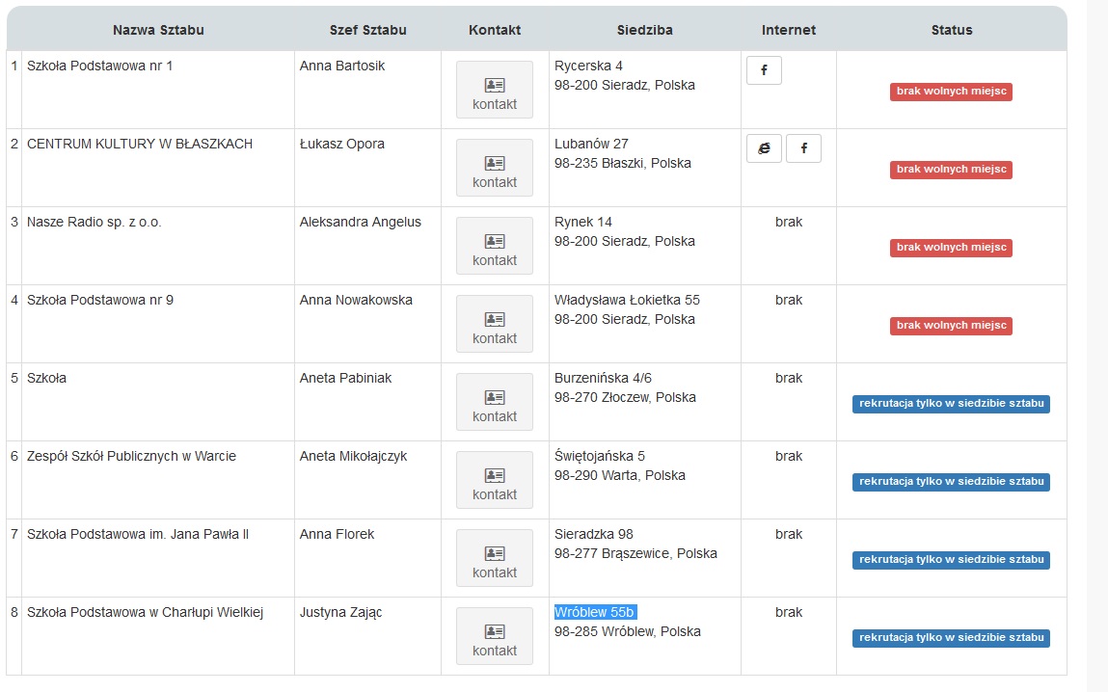This screenshot has height=692, width=1108.
Task: Click kontakt card for Anna Bartosik
Action: tap(495, 90)
